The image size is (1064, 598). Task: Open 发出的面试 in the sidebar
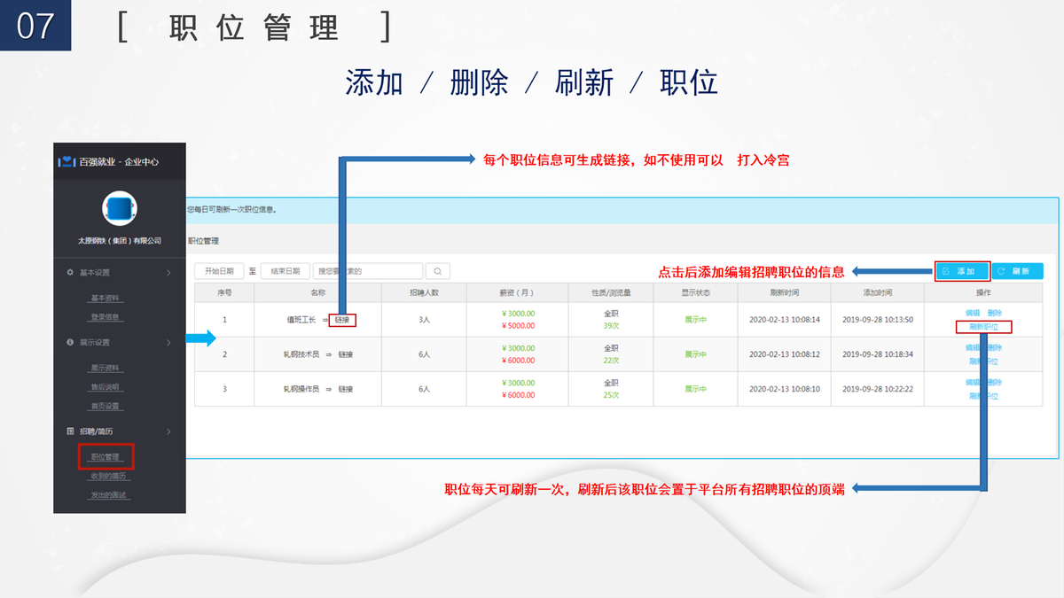point(108,495)
